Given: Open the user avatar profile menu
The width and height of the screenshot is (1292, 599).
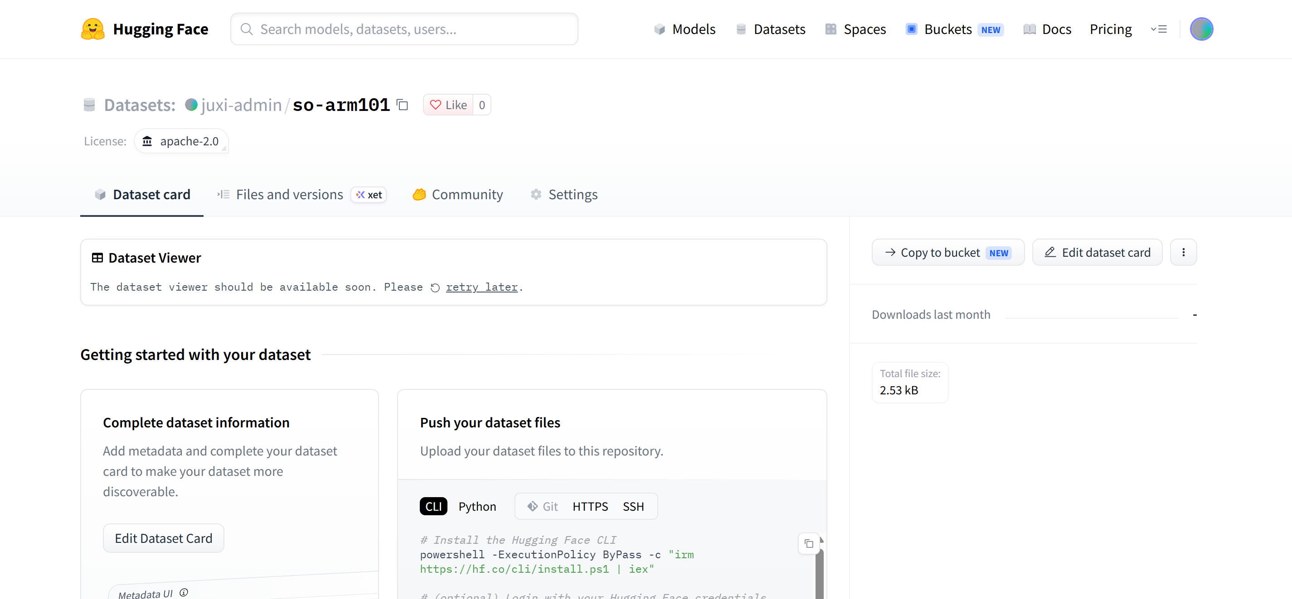Looking at the screenshot, I should tap(1201, 29).
